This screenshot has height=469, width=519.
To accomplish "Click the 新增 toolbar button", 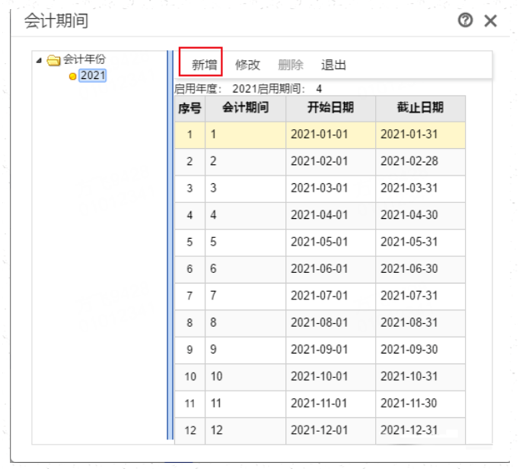I will point(204,65).
